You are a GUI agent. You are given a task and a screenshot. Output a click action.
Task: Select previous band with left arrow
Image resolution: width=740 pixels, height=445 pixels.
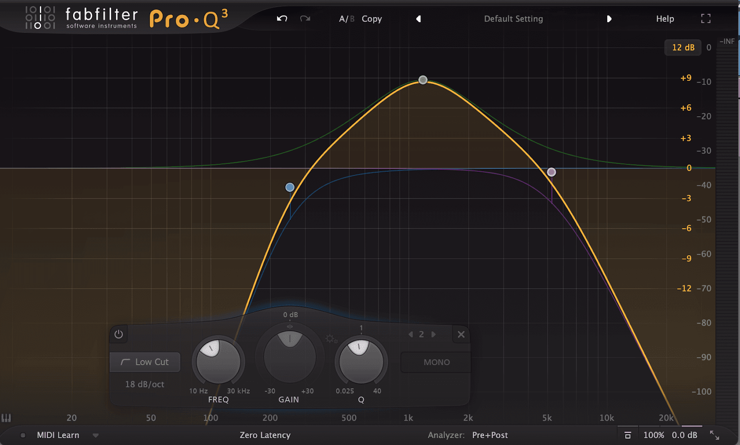click(411, 334)
